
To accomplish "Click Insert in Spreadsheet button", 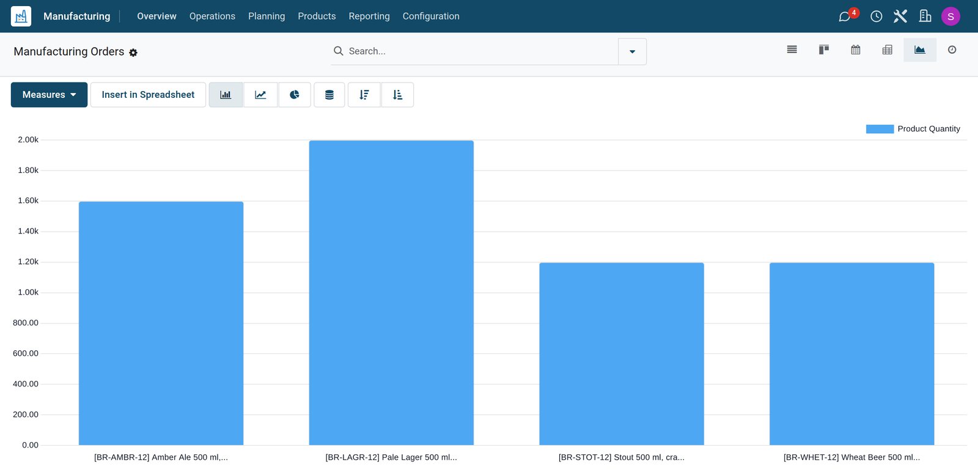I will (x=148, y=95).
